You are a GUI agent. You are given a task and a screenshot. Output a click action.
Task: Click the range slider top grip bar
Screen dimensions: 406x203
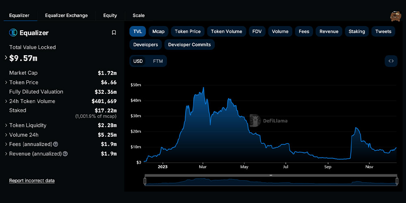coord(271,175)
